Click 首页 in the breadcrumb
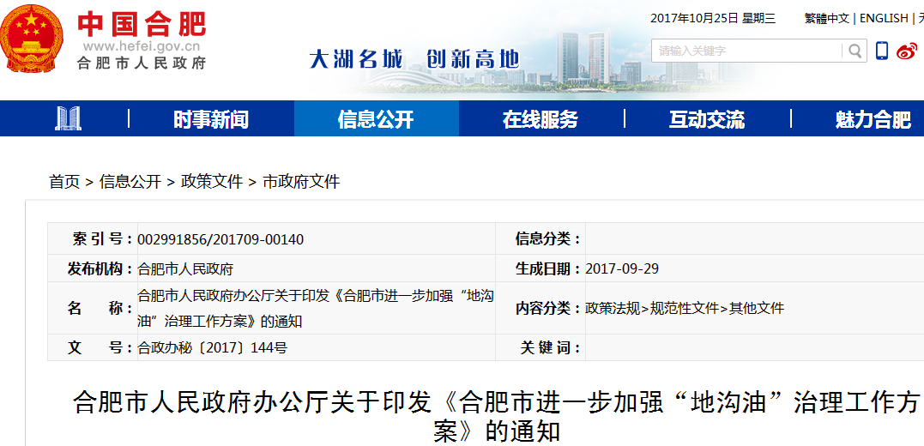Screen dimensions: 924x446 (x=64, y=182)
